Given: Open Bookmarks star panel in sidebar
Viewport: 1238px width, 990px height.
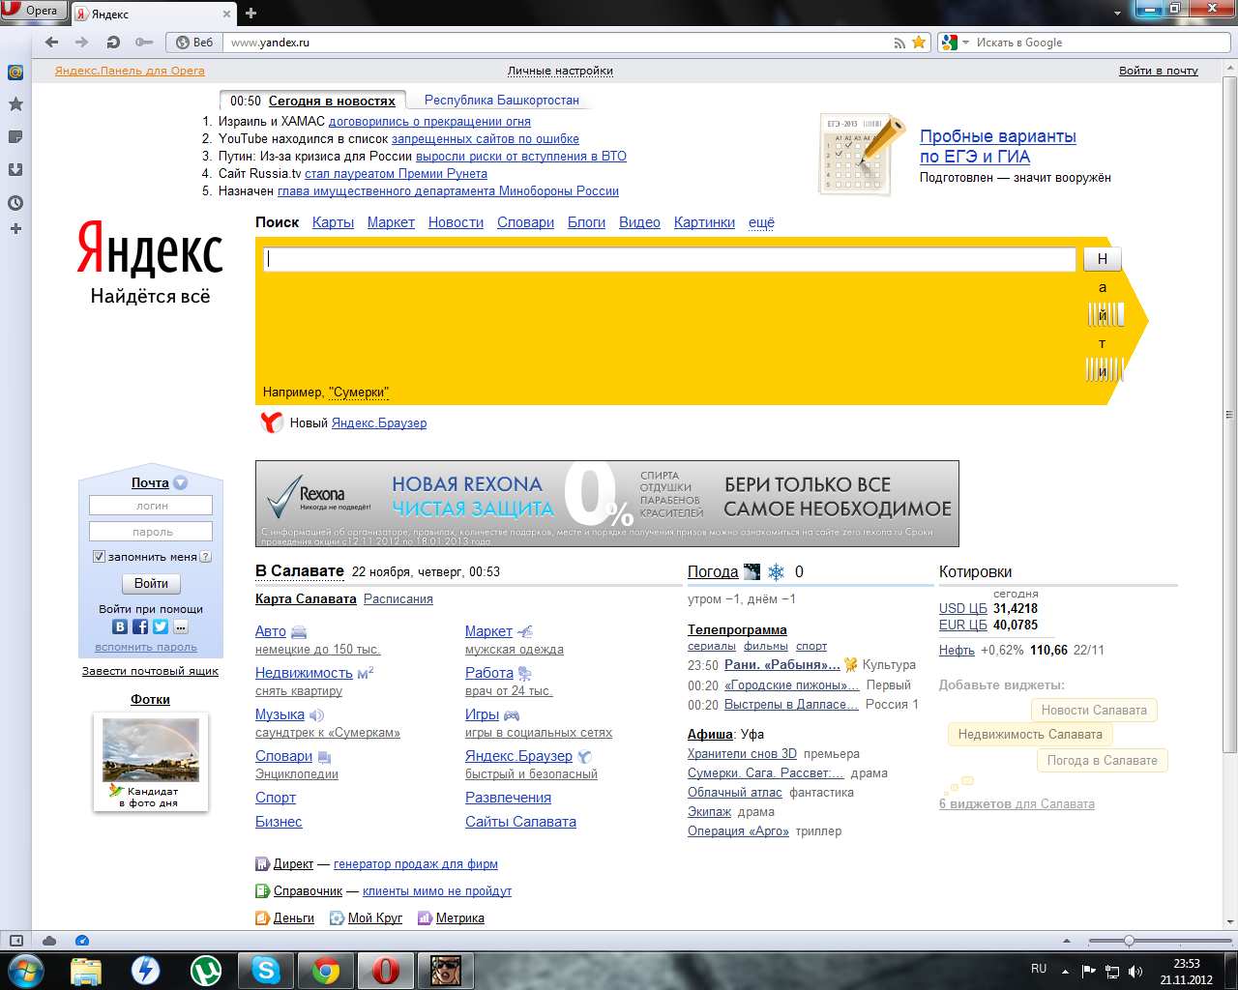Looking at the screenshot, I should tap(15, 104).
